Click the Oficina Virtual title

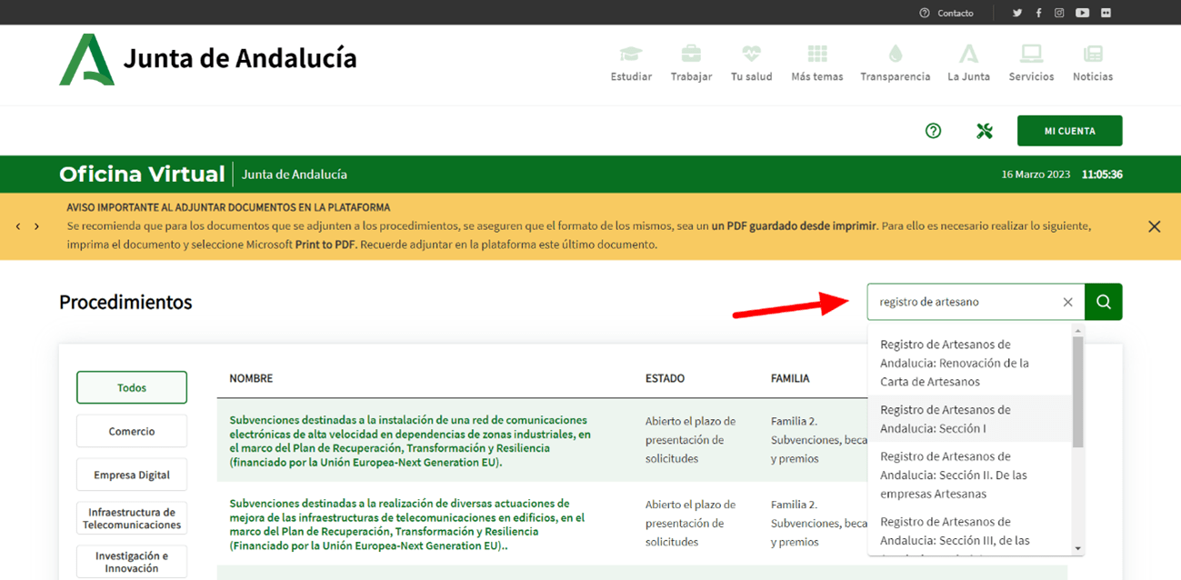click(x=142, y=174)
